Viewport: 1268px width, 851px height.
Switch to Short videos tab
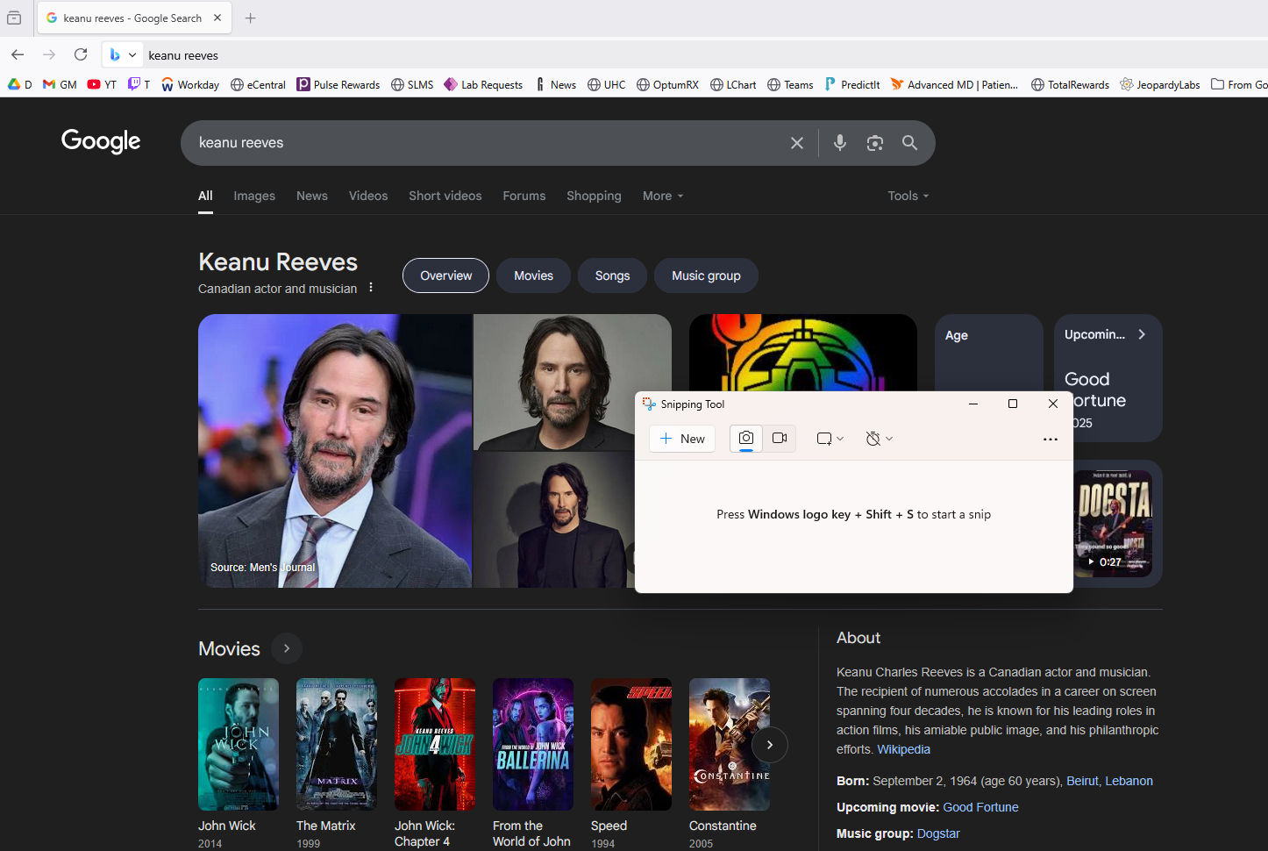[x=445, y=196]
